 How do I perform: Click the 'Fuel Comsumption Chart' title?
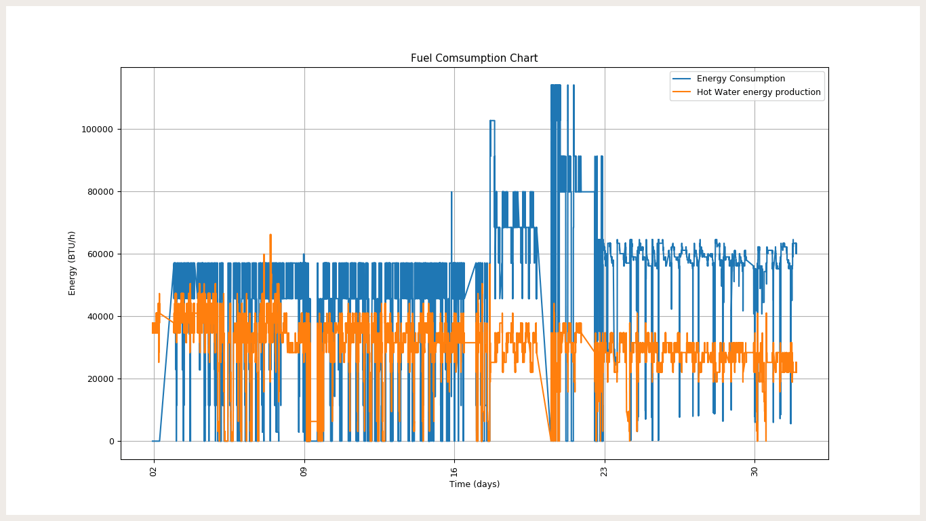(x=473, y=58)
